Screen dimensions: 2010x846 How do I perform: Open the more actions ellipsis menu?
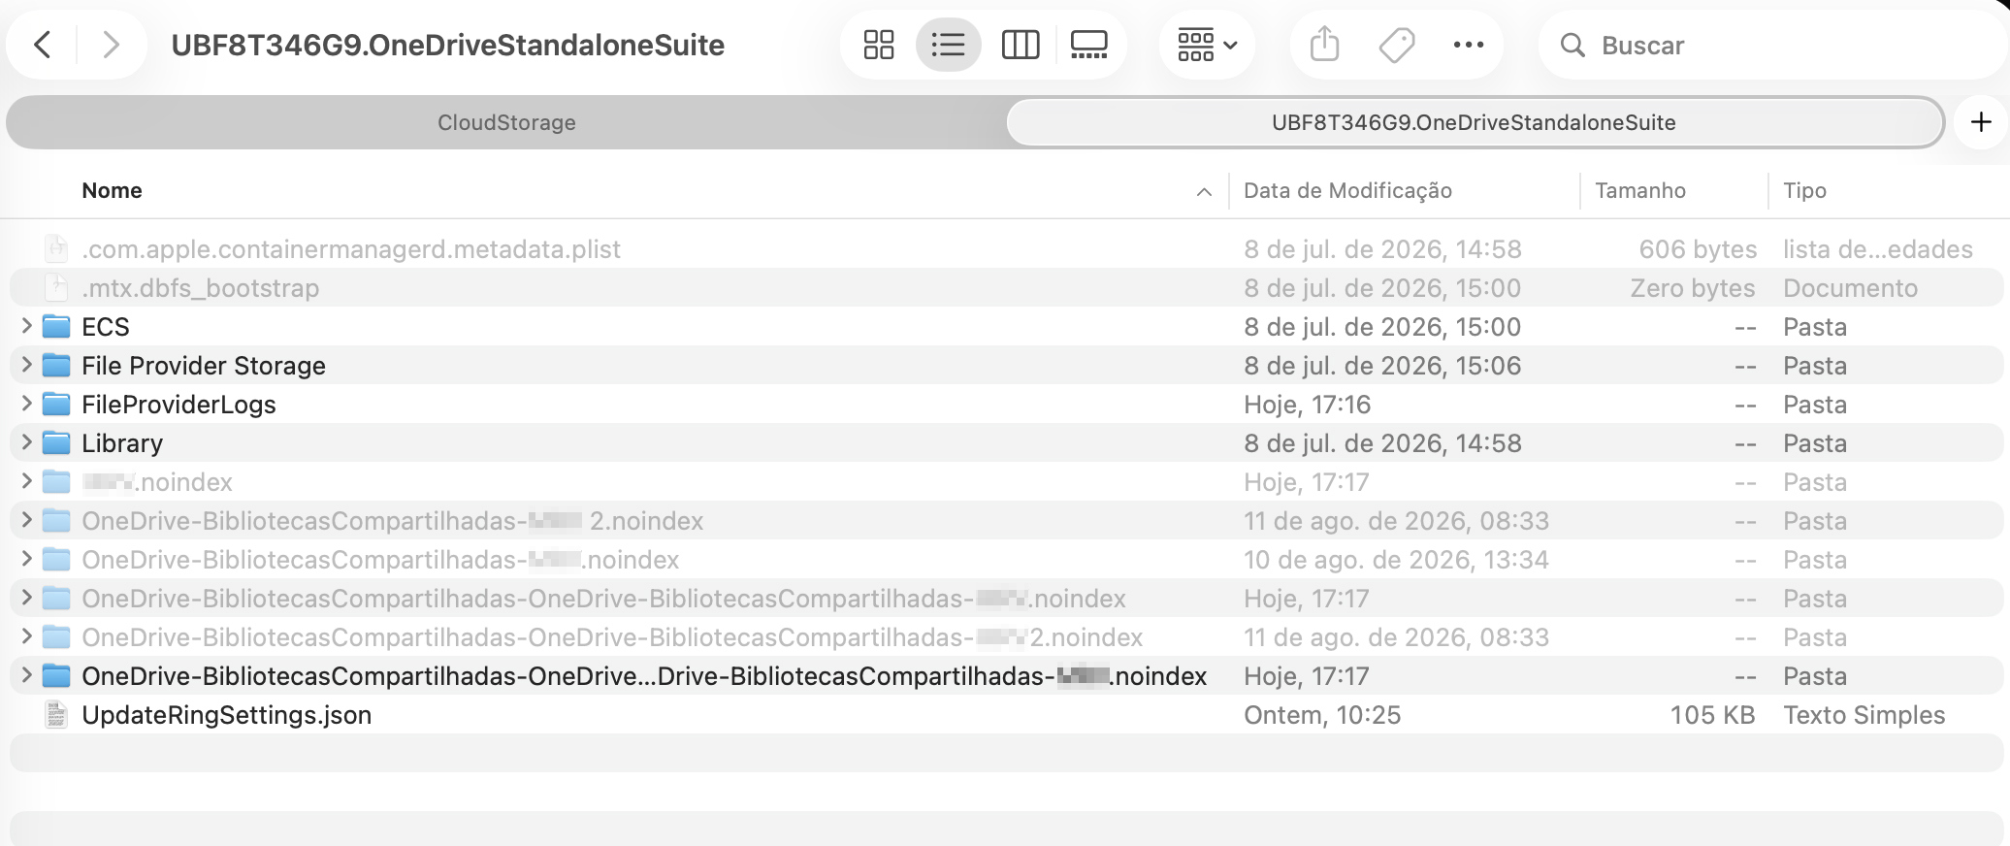(x=1469, y=45)
